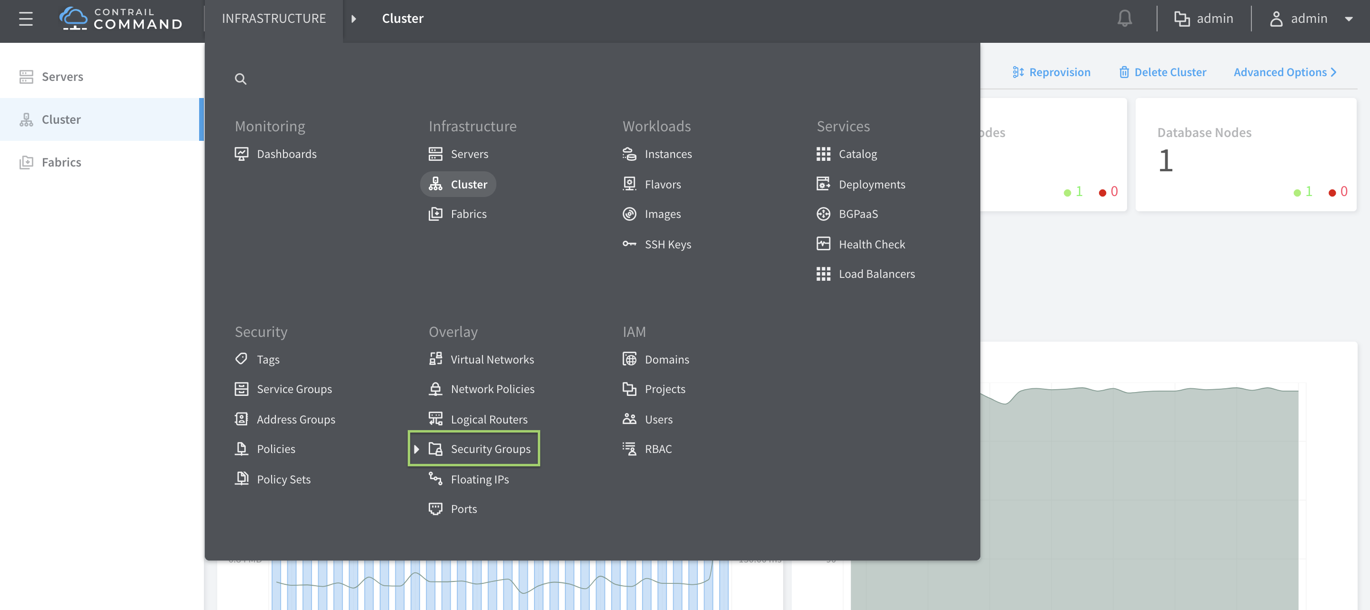Viewport: 1370px width, 610px height.
Task: Expand the admin user dropdown arrow
Action: point(1349,19)
